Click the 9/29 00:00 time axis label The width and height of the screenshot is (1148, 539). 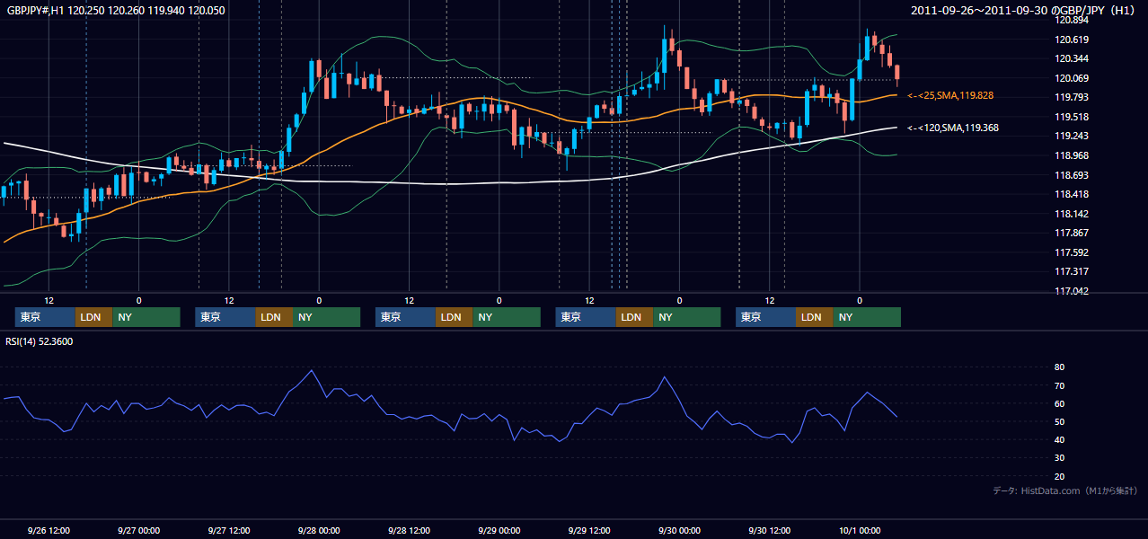pyautogui.click(x=499, y=530)
